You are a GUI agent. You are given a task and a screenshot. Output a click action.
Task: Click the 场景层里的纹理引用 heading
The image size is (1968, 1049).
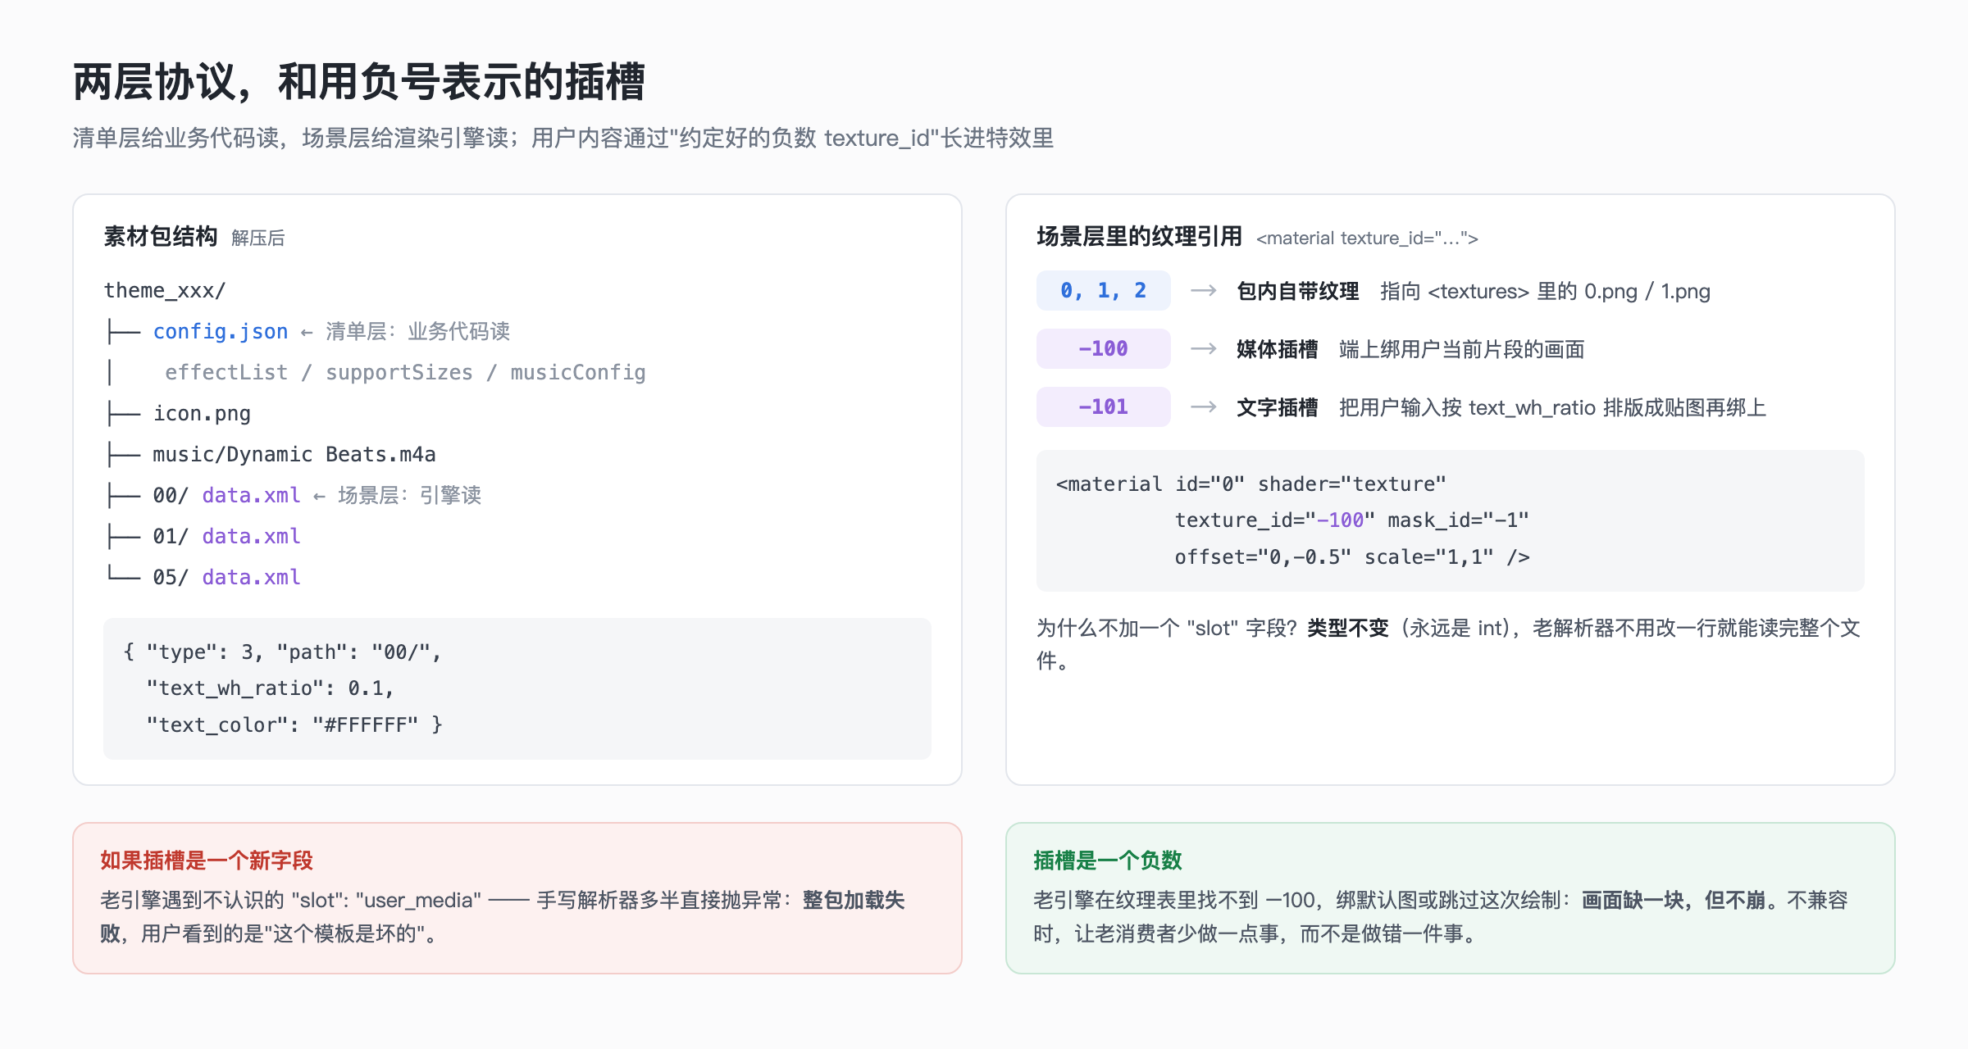1139,237
